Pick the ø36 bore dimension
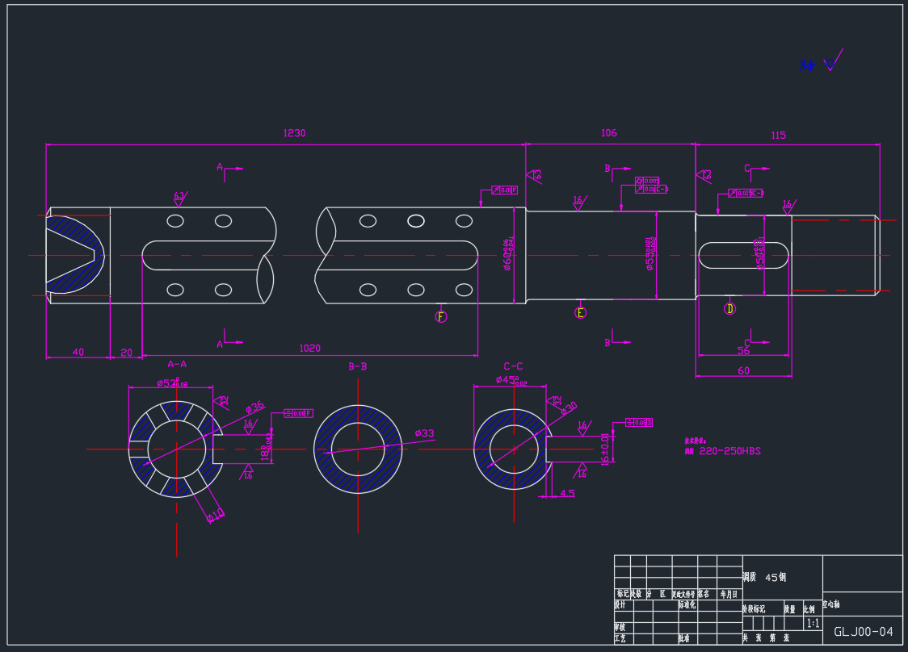Screen dimensions: 908x652 tap(254, 407)
